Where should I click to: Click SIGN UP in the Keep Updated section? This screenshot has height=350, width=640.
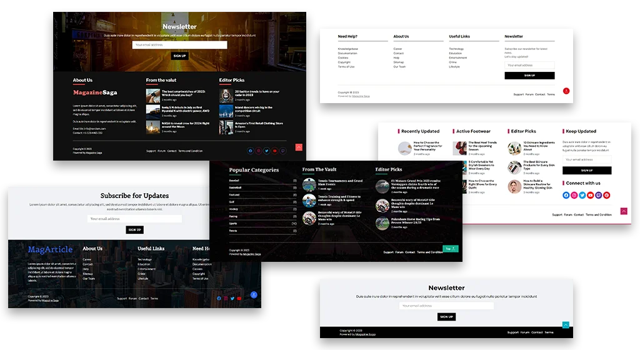(x=587, y=170)
